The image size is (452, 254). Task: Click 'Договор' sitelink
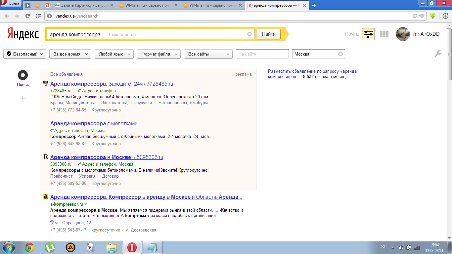tap(110, 176)
